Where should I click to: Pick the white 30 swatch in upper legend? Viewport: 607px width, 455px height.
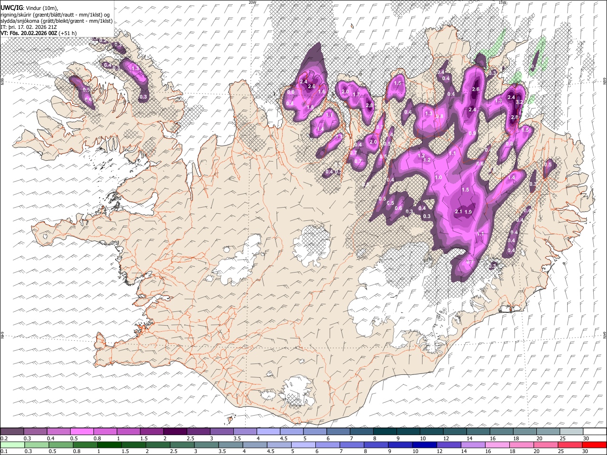(595, 432)
